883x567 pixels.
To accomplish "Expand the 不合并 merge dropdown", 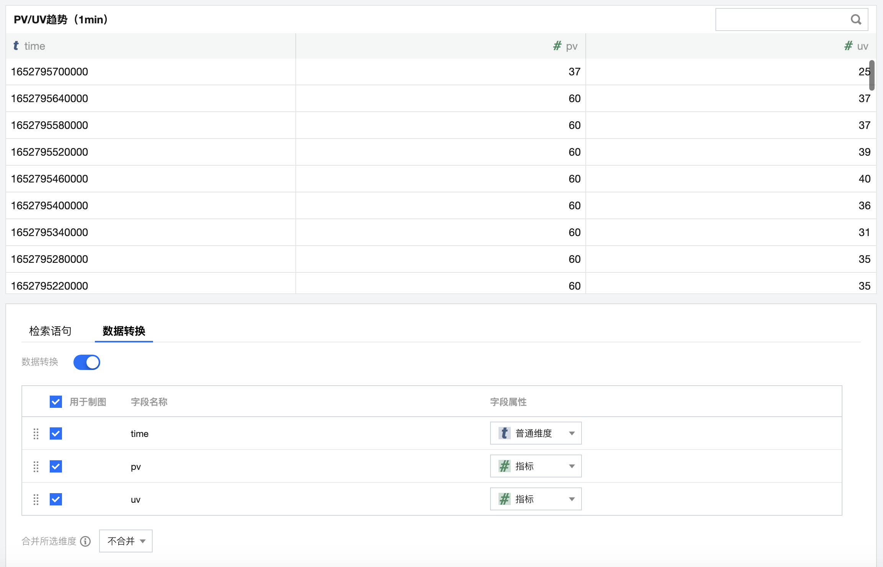I will [x=126, y=541].
